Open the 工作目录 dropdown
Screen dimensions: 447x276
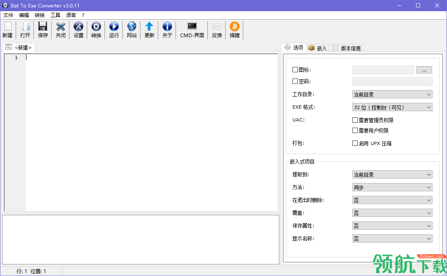click(x=392, y=94)
